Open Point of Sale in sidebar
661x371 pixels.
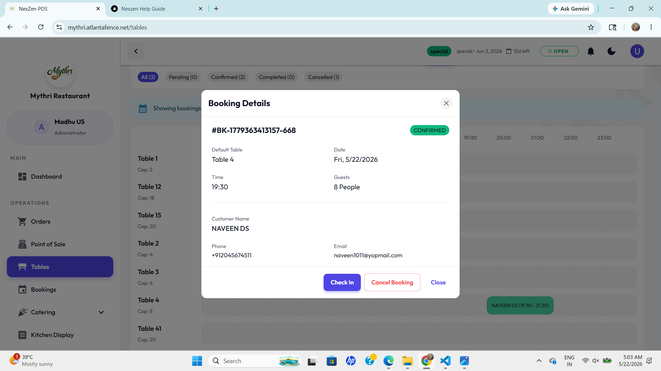click(x=60, y=244)
